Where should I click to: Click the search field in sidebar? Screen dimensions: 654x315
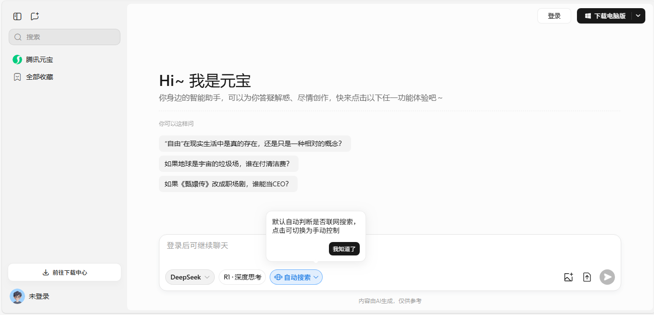(x=65, y=37)
